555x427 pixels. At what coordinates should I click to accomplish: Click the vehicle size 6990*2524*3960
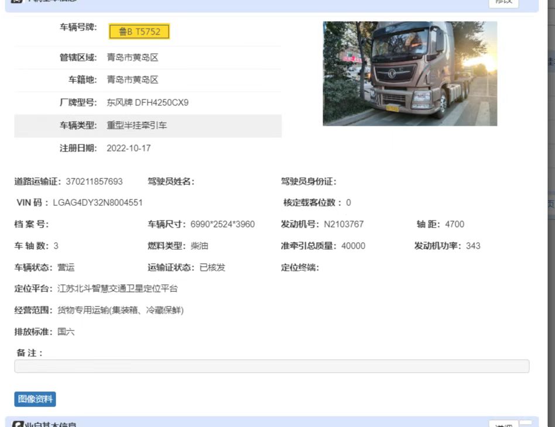pos(222,224)
